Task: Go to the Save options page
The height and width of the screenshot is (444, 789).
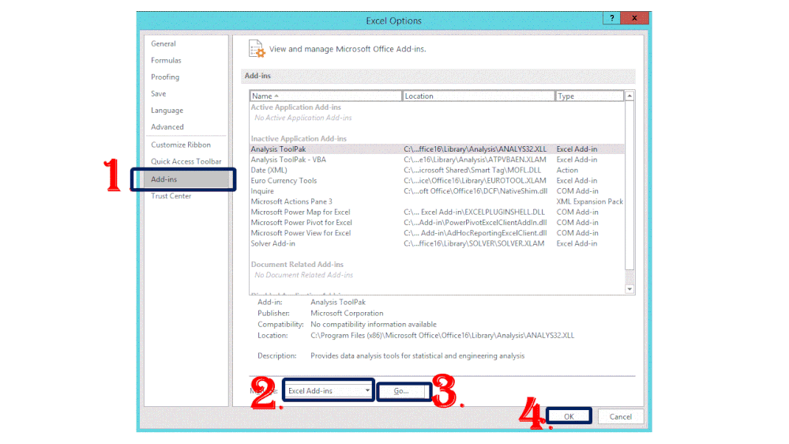Action: (x=159, y=94)
